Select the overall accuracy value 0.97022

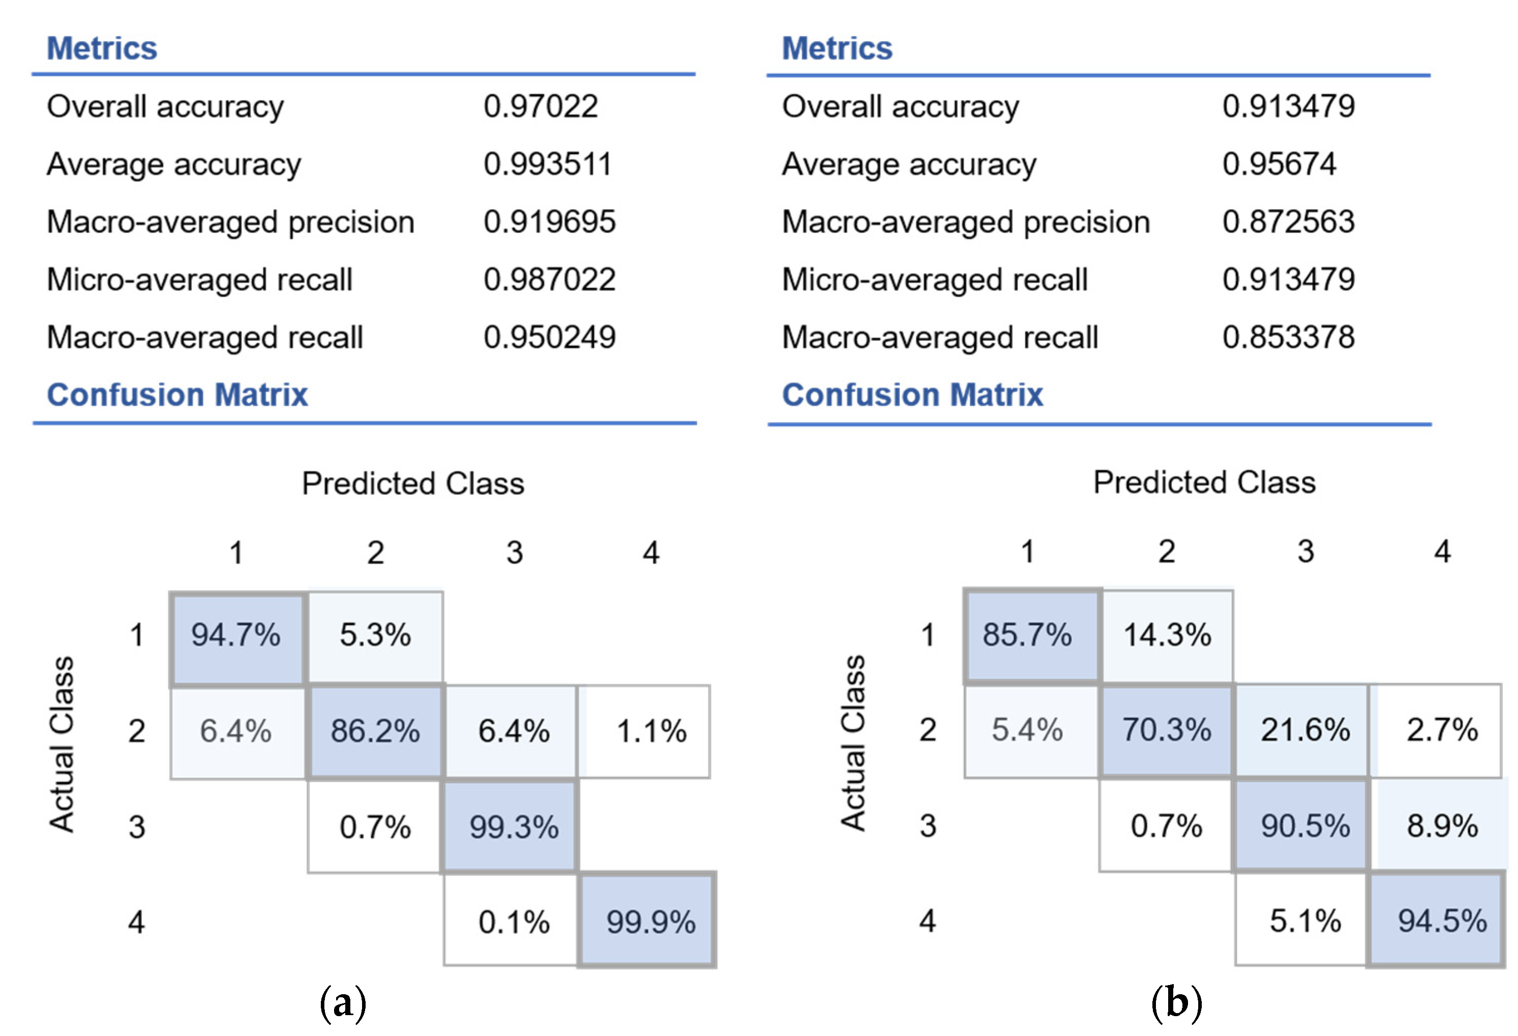coord(541,106)
